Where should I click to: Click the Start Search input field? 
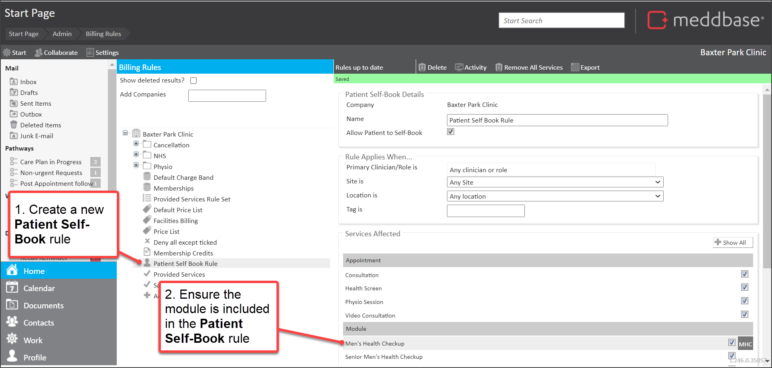561,20
